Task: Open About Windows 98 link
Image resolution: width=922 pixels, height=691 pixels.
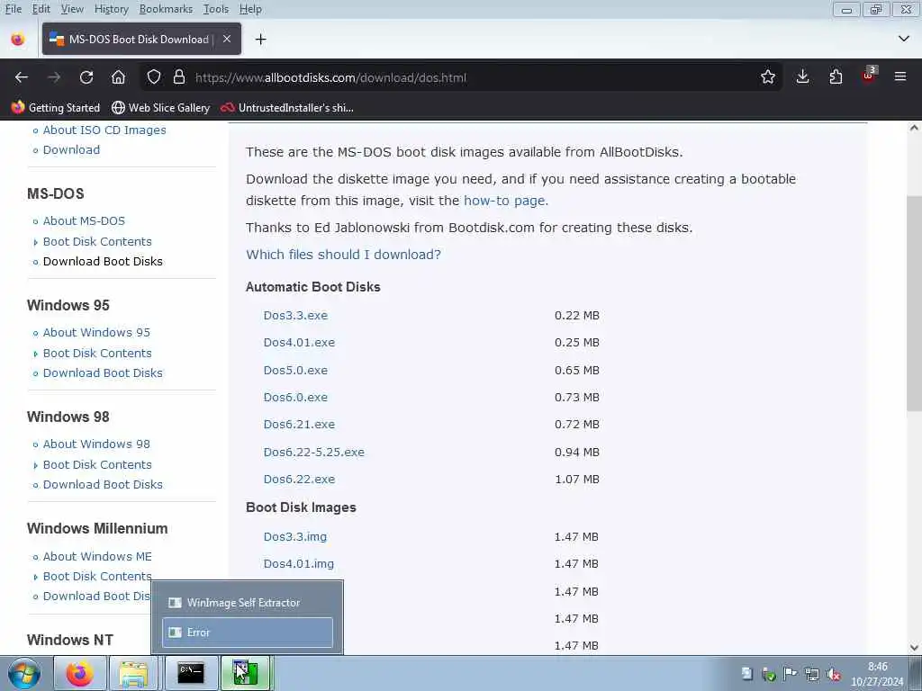Action: [95, 444]
